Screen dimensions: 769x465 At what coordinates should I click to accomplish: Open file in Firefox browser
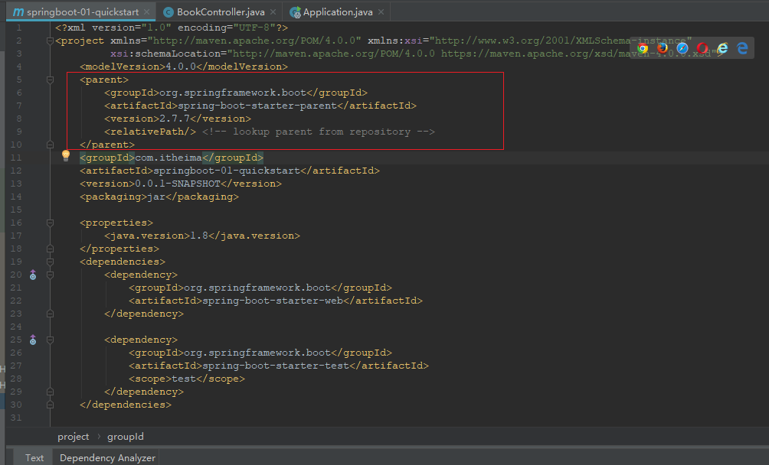coord(663,48)
